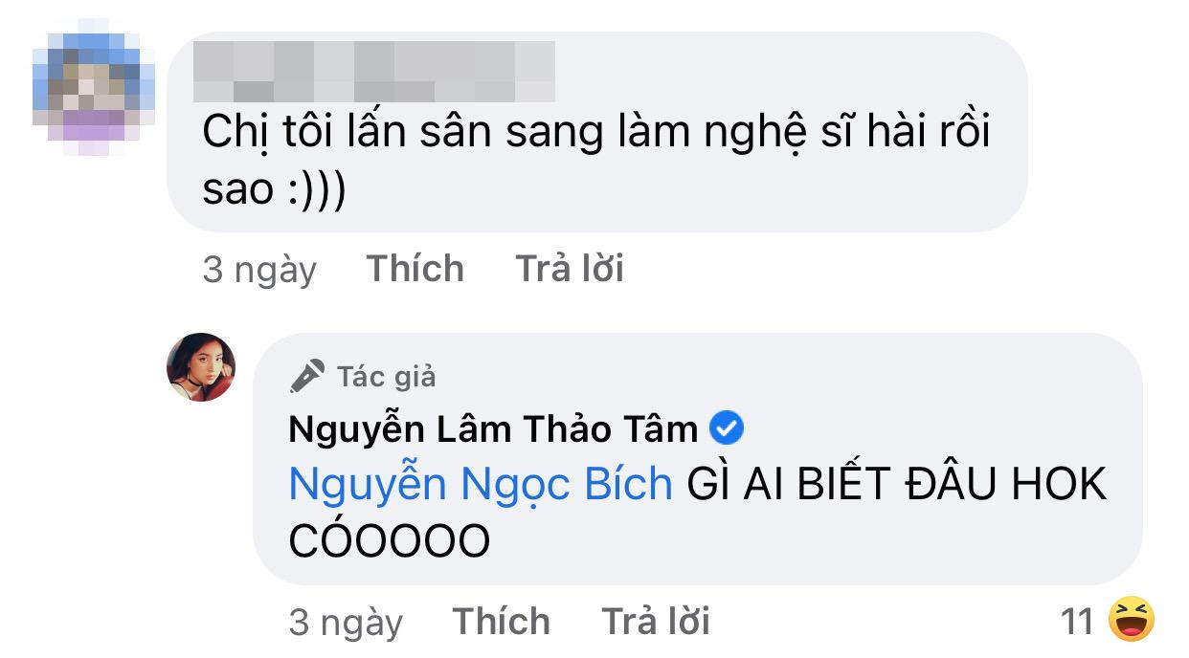Click the reply's 3 ngày timestamp
Image resolution: width=1189 pixels, height=658 pixels.
click(348, 622)
